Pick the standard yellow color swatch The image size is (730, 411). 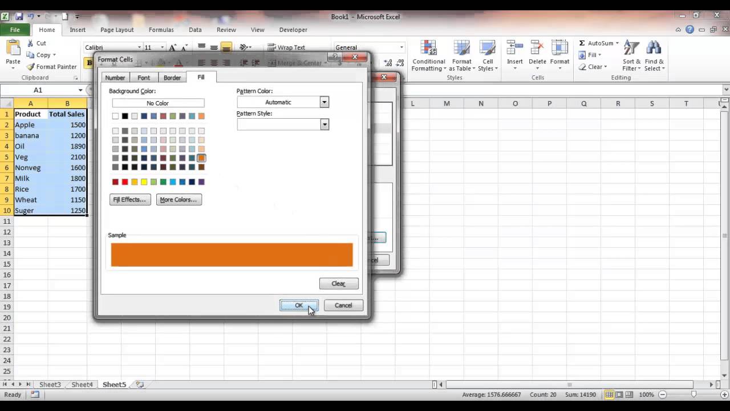[x=144, y=182]
